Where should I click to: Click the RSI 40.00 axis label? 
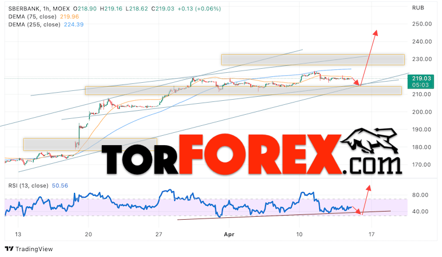coord(420,212)
